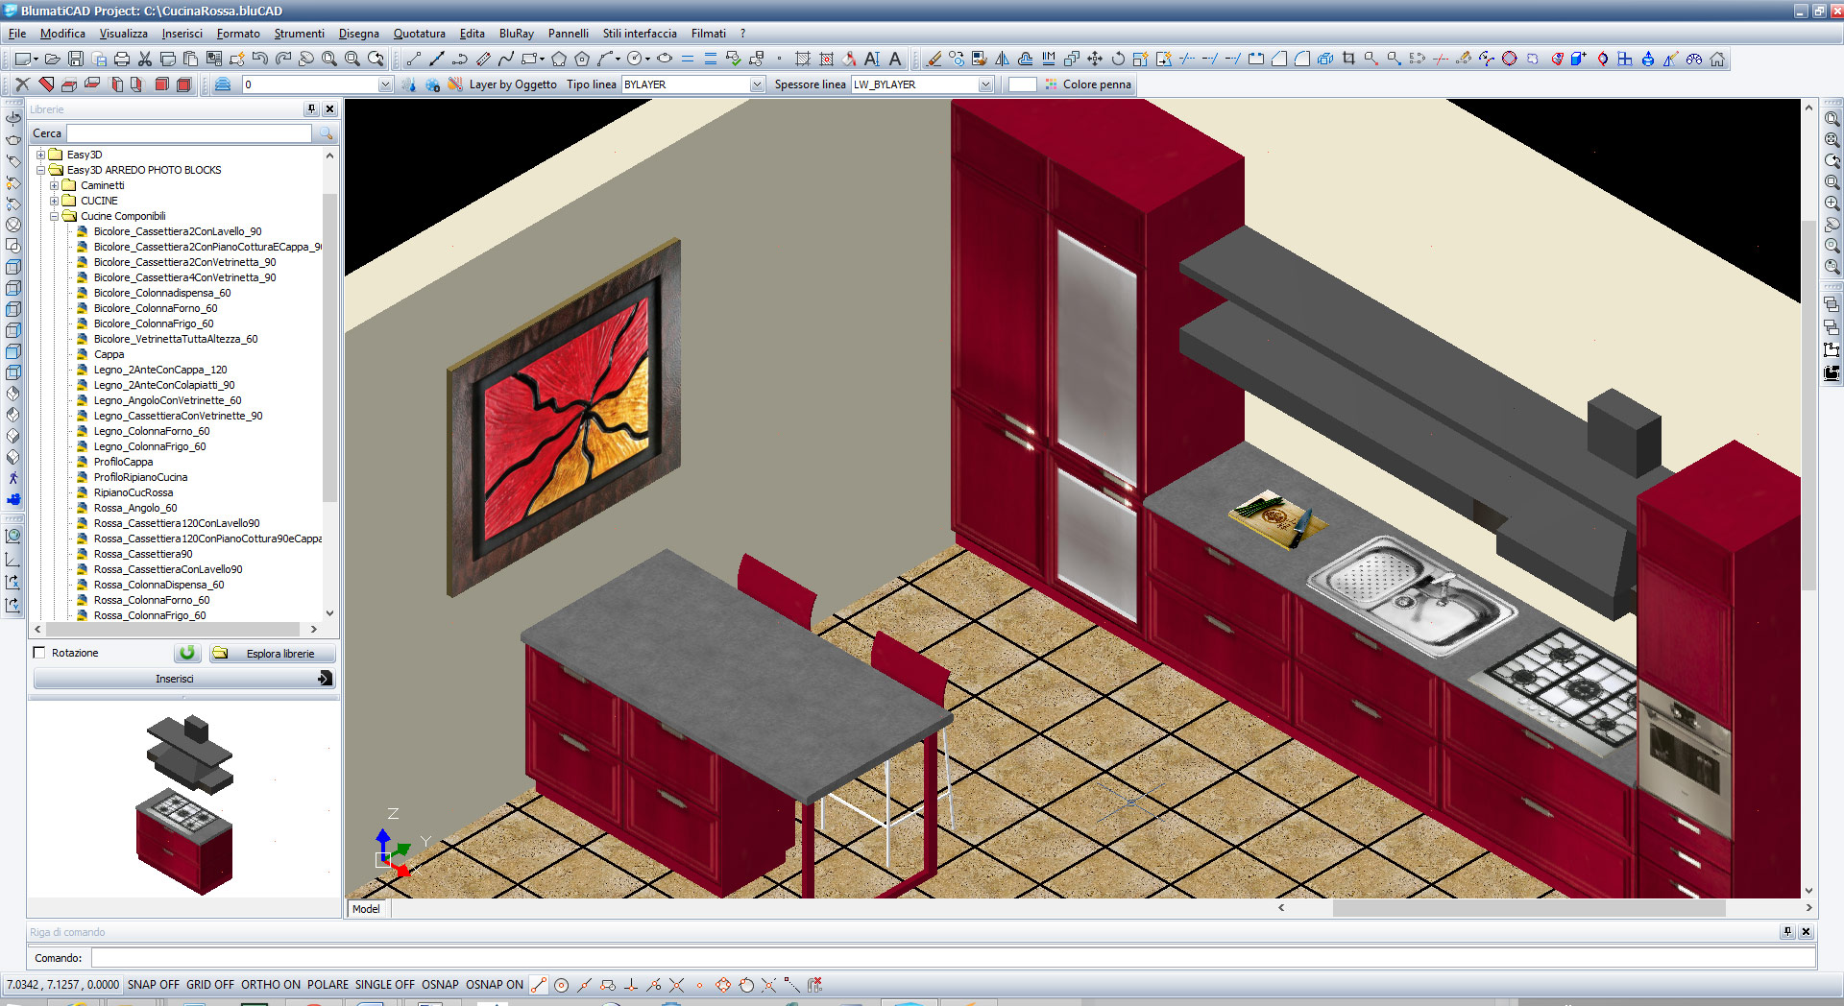Image resolution: width=1844 pixels, height=1006 pixels.
Task: Click the Esplora librerie button
Action: pyautogui.click(x=273, y=654)
